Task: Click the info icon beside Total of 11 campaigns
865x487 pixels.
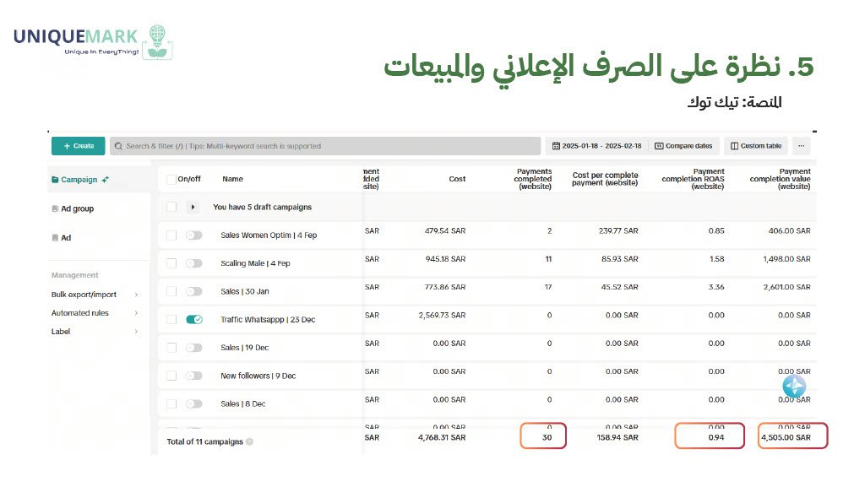Action: pyautogui.click(x=249, y=441)
